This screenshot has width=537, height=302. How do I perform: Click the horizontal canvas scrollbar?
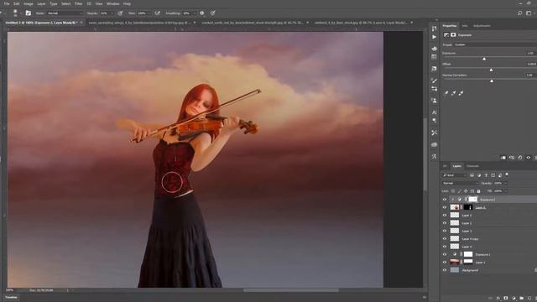click(291, 290)
